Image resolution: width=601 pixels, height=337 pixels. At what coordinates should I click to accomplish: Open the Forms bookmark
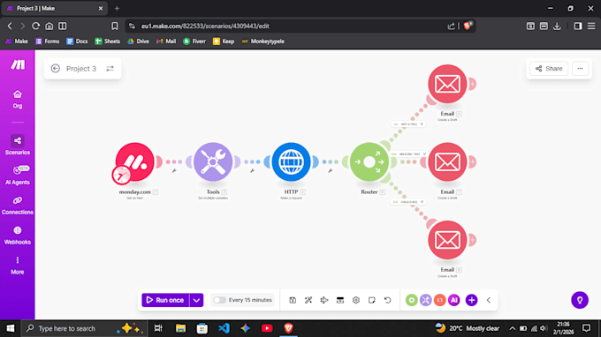pyautogui.click(x=48, y=41)
